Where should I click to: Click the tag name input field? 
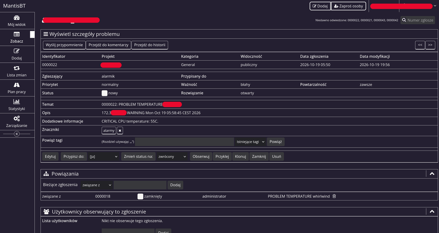tap(184, 142)
